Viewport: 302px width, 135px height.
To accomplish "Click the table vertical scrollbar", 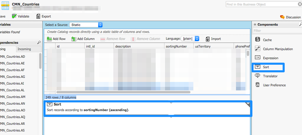I will click(248, 53).
